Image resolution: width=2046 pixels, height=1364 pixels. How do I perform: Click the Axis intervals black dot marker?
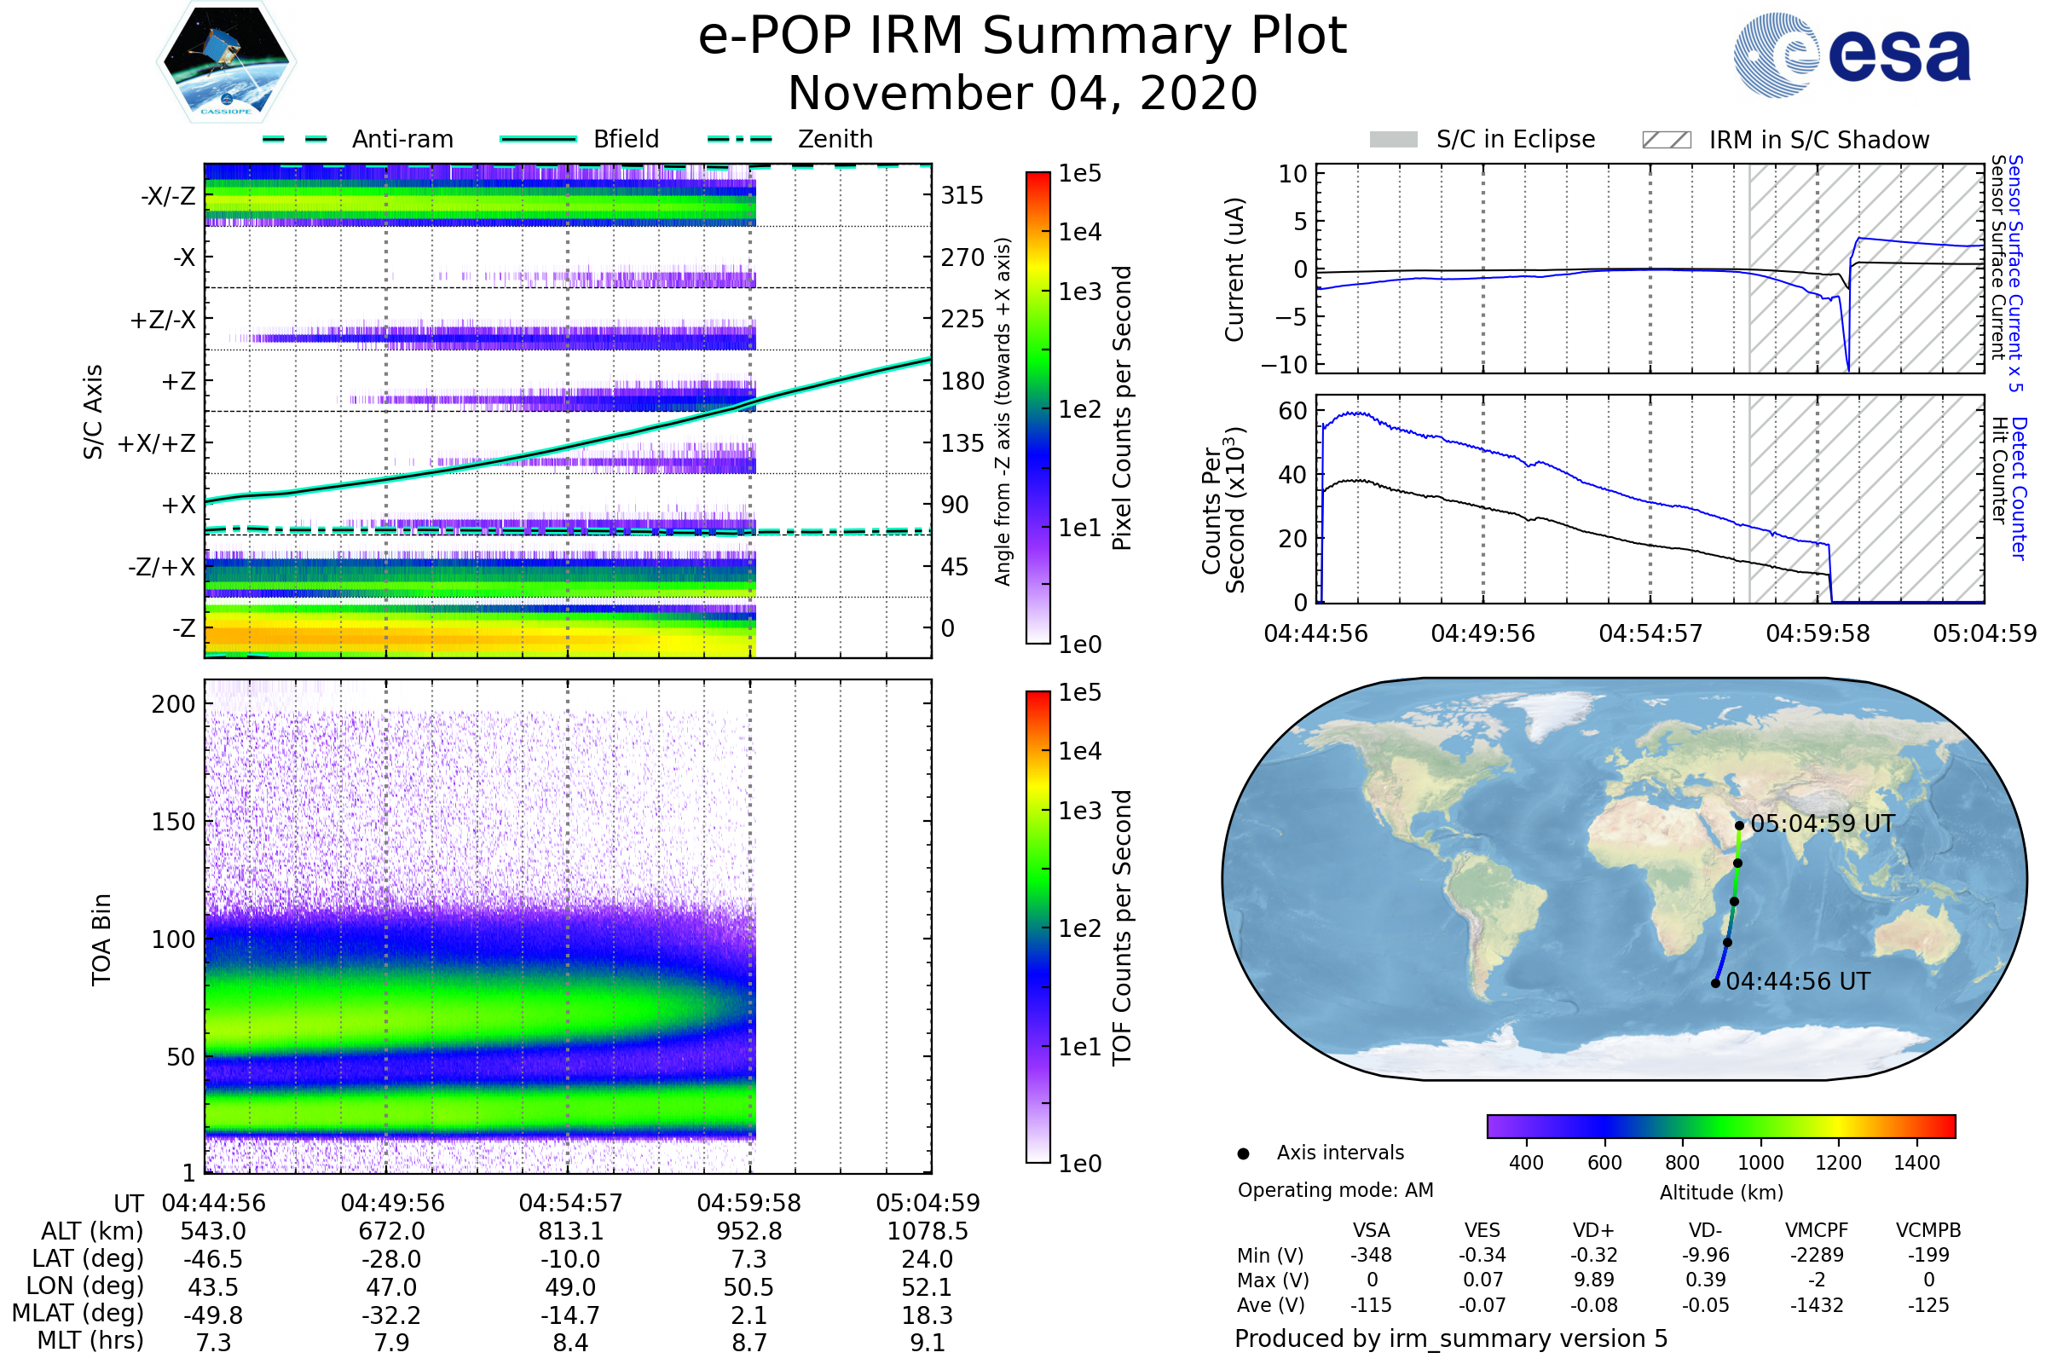pos(1244,1154)
